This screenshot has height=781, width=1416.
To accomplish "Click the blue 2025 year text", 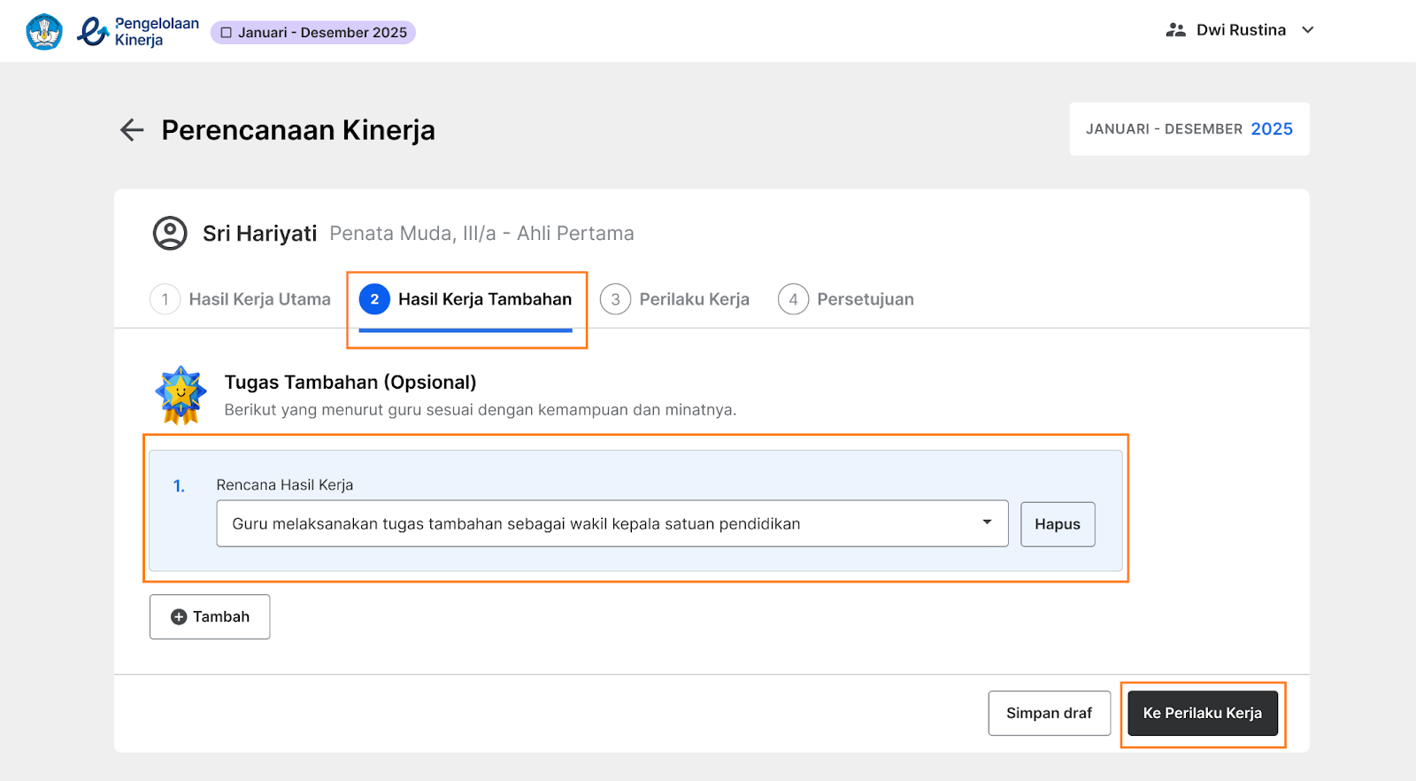I will tap(1272, 129).
